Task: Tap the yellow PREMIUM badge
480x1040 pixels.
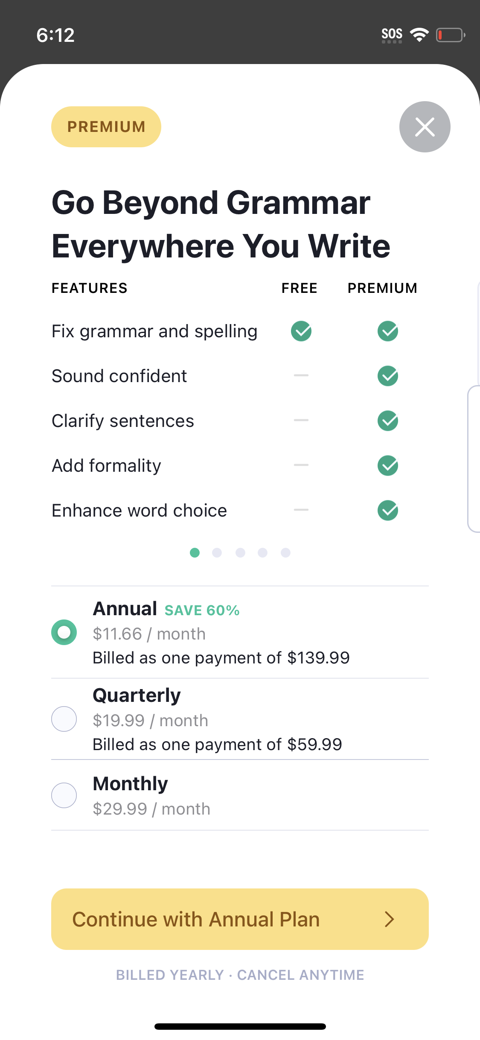Action: [x=106, y=126]
